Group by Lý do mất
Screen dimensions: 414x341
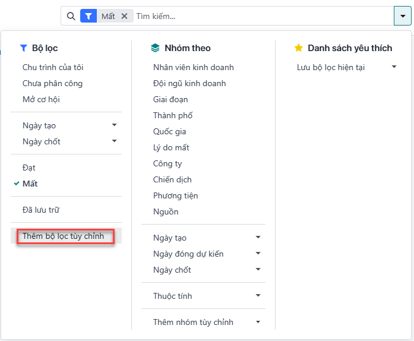tap(171, 147)
